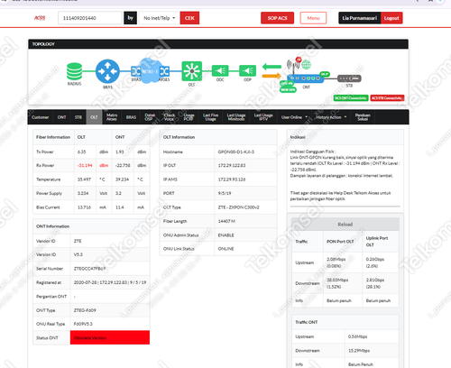Screen dimensions: 451x368
Task: Open the Last Usage Minitools tab
Action: 236,117
